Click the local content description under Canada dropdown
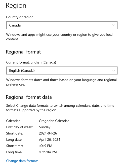Screen dimensions: 123x164 coord(60,37)
